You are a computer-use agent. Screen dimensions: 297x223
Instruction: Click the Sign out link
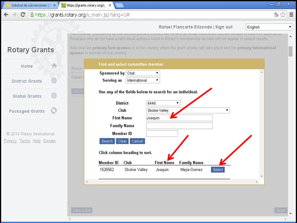(x=224, y=27)
